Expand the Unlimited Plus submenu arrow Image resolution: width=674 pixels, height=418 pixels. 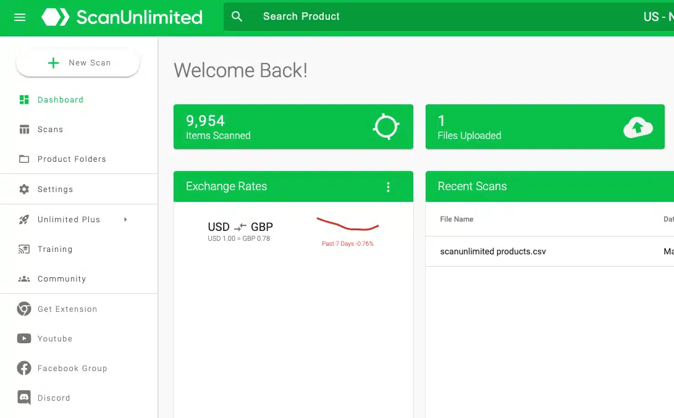125,220
